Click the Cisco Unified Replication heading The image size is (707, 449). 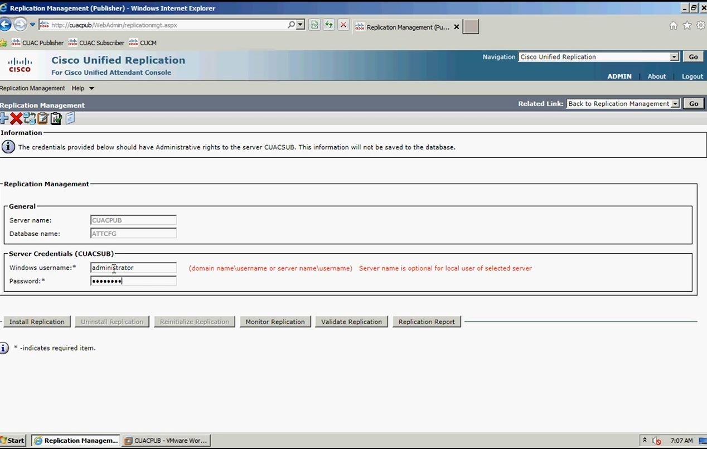118,60
